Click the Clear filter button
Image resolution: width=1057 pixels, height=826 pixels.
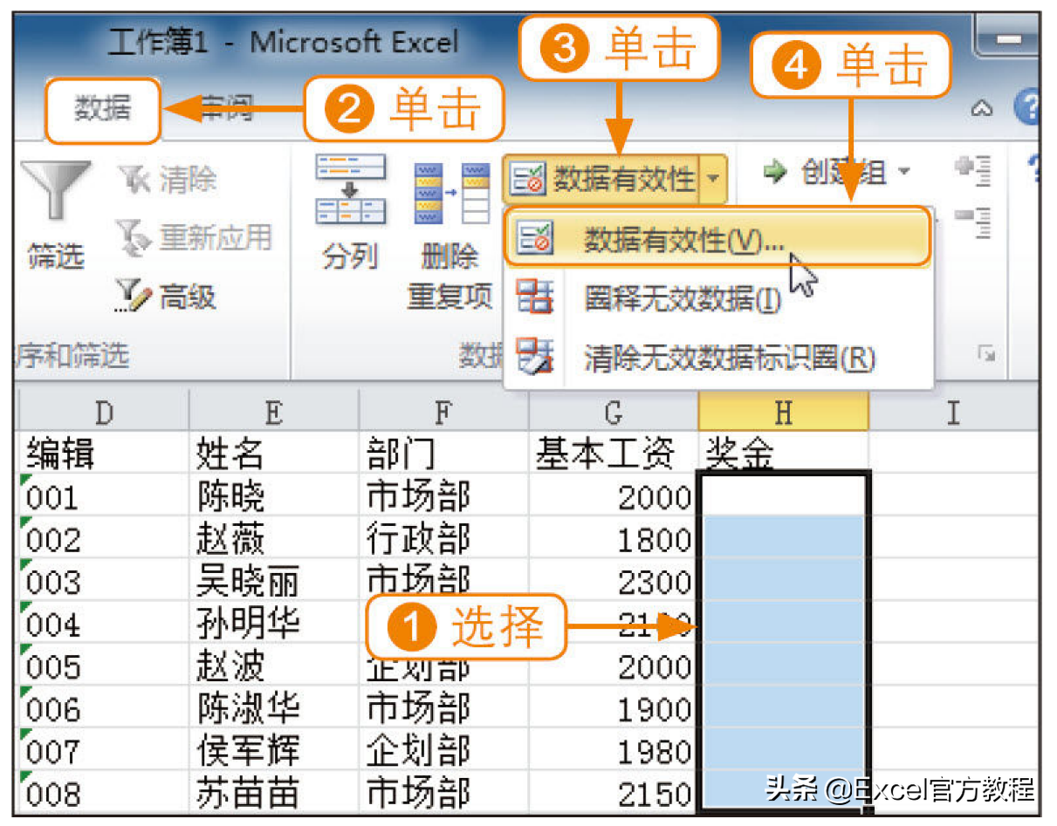[166, 181]
